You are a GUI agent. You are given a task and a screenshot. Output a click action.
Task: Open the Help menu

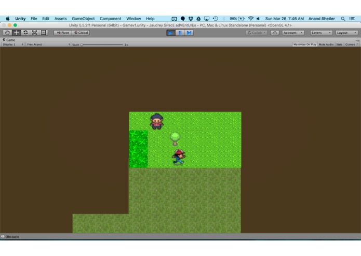point(150,19)
